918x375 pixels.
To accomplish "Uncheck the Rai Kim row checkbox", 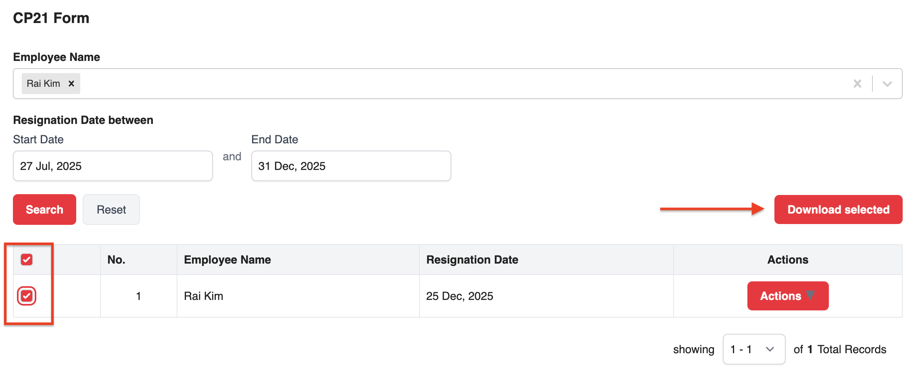I will [27, 296].
